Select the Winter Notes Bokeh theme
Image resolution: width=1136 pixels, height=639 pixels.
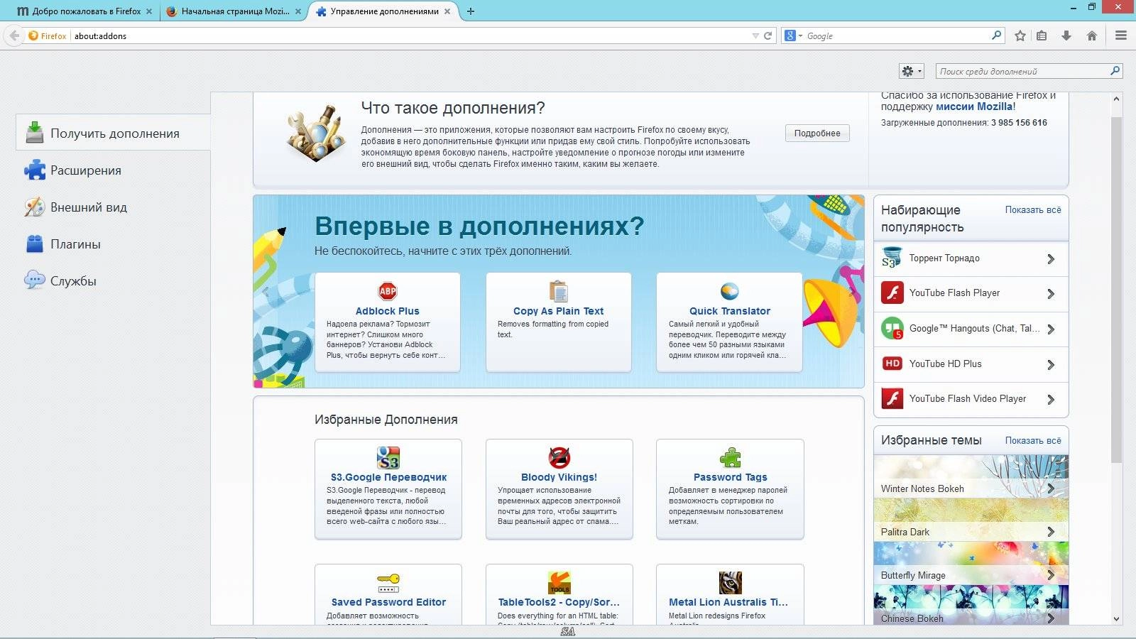pos(971,476)
